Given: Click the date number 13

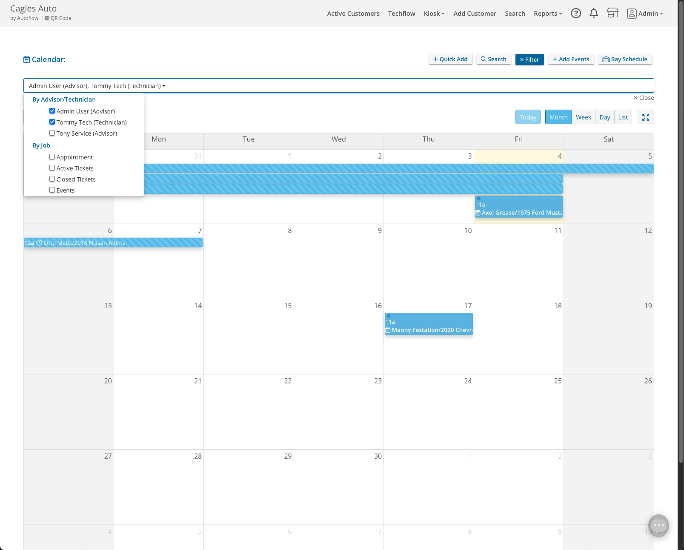Looking at the screenshot, I should tap(108, 306).
